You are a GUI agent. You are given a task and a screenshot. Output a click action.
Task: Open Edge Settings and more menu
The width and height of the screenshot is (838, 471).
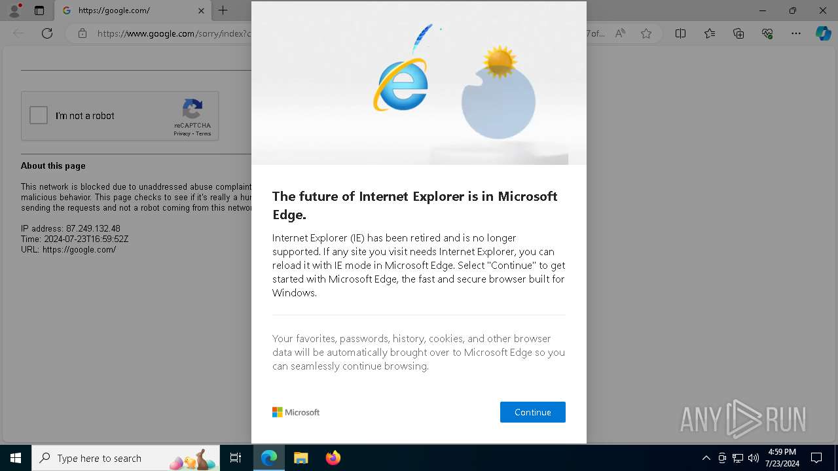click(796, 33)
